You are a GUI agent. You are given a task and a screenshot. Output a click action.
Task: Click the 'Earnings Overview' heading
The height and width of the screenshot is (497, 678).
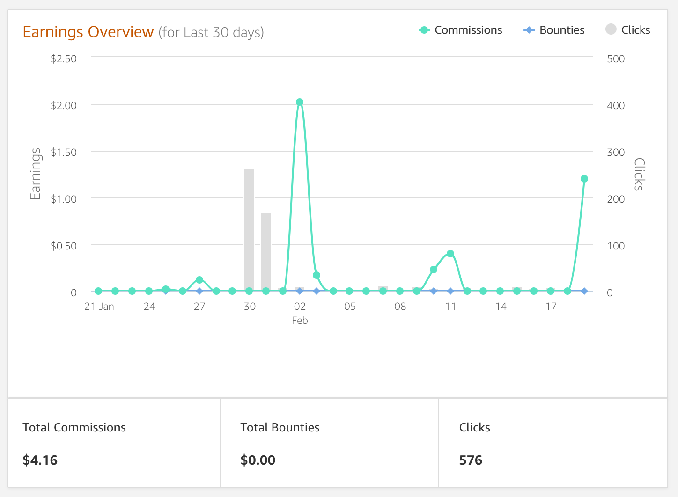[88, 32]
